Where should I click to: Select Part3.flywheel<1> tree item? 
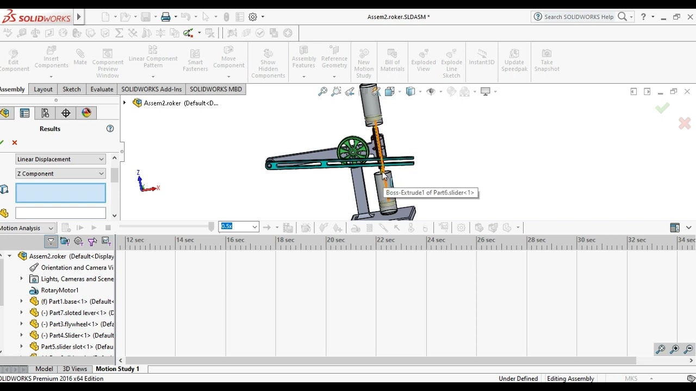pyautogui.click(x=72, y=324)
